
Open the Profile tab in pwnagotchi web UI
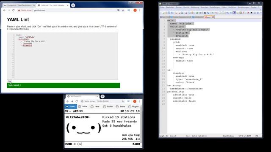108,106
